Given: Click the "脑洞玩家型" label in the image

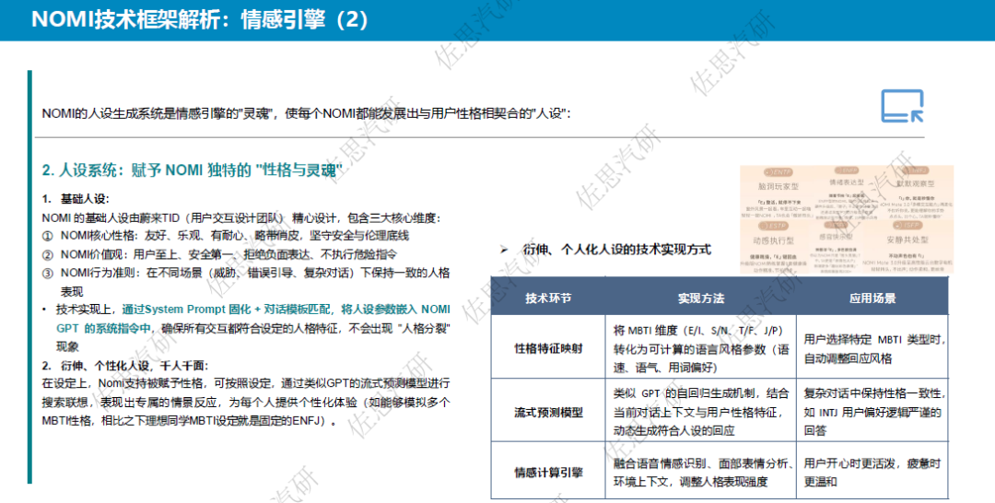Looking at the screenshot, I should 778,186.
